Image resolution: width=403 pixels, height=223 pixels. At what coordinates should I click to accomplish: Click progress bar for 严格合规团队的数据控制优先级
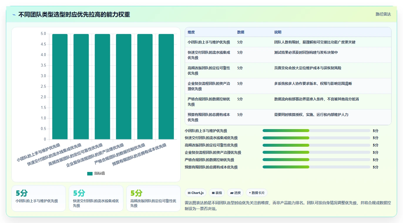(316, 160)
